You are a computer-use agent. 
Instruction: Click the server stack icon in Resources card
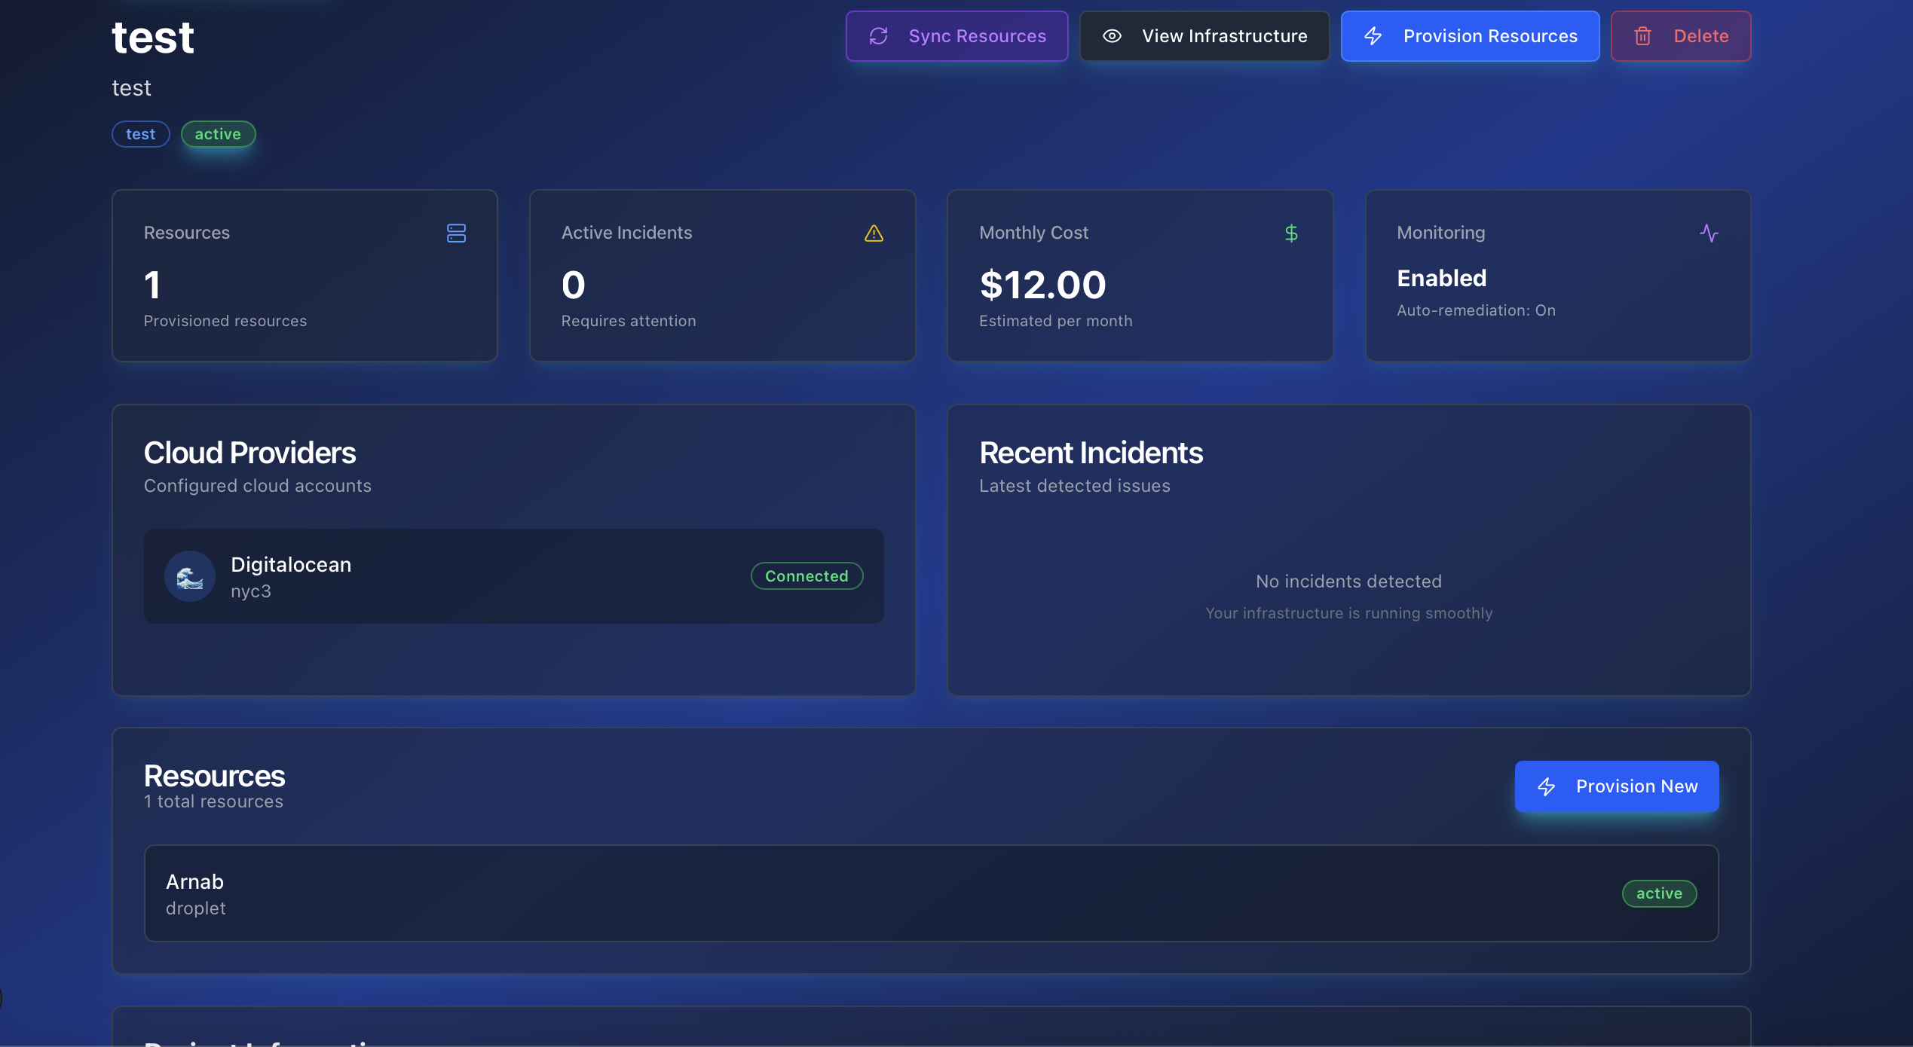click(x=456, y=234)
